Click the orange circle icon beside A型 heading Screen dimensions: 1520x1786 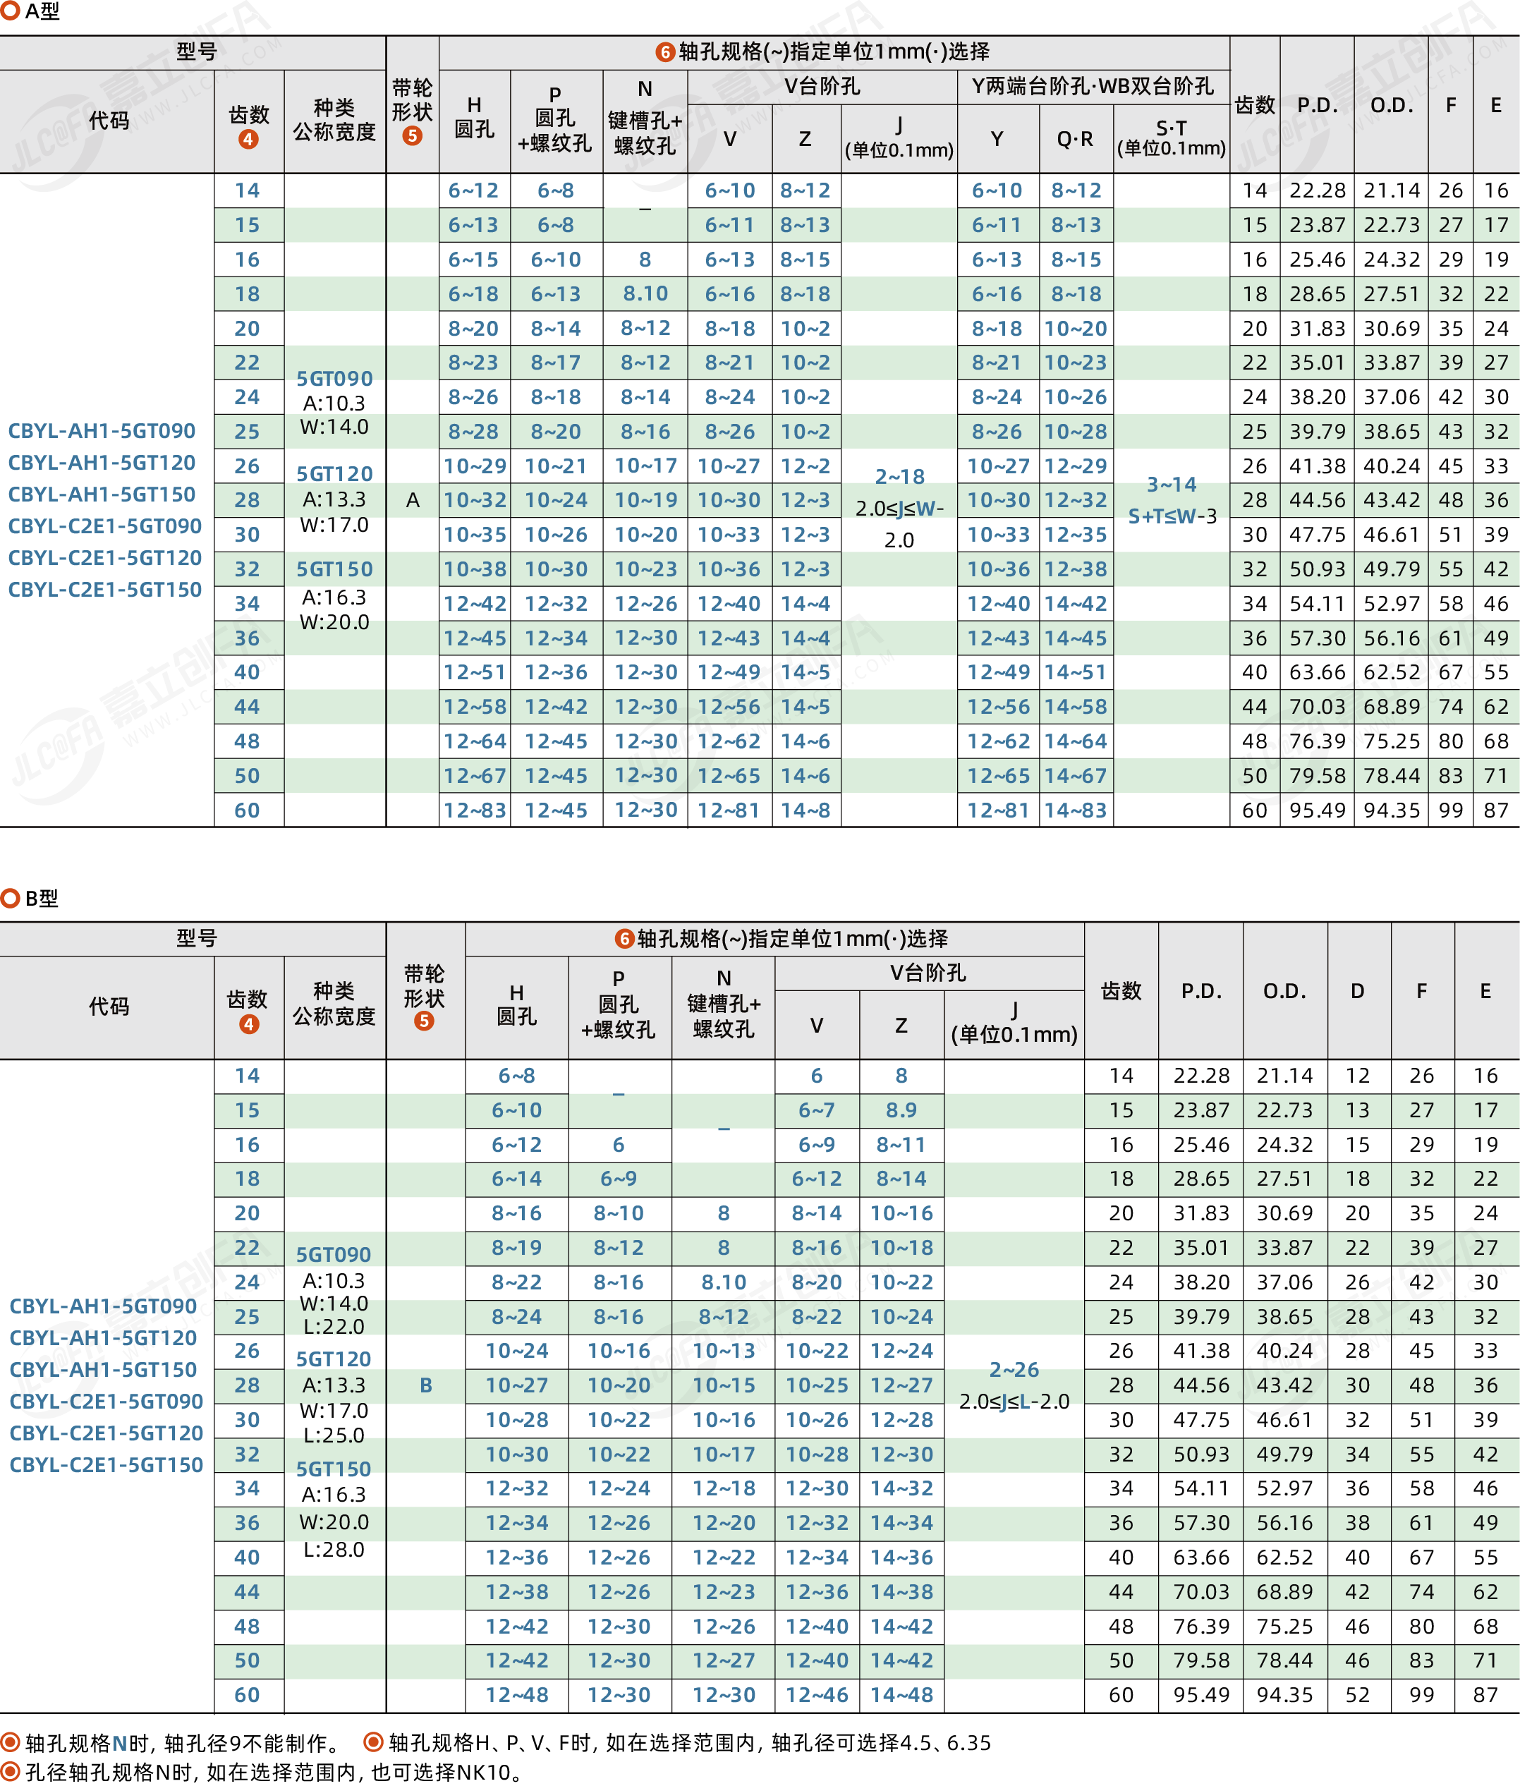pos(11,11)
